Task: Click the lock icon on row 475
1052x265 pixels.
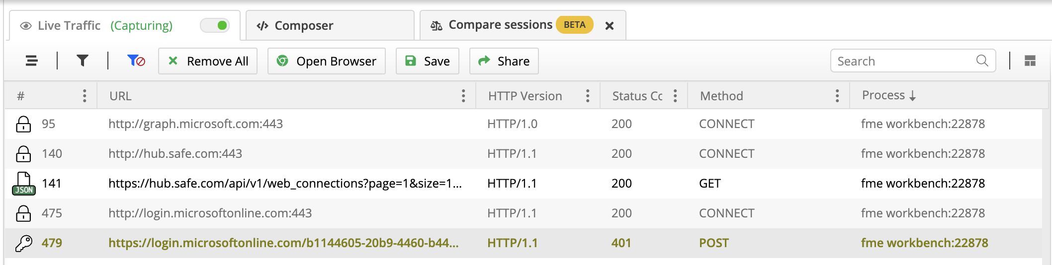Action: point(23,213)
